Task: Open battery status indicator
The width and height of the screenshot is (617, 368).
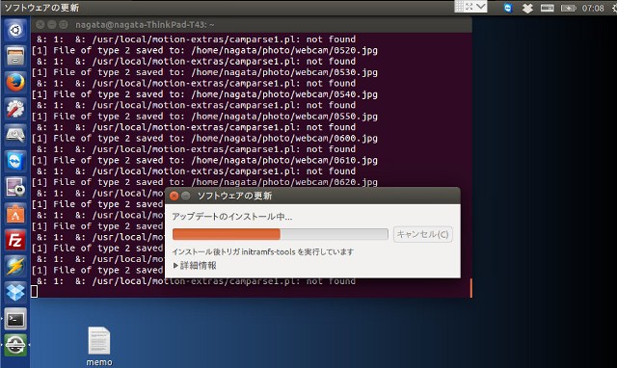Action: click(x=568, y=8)
